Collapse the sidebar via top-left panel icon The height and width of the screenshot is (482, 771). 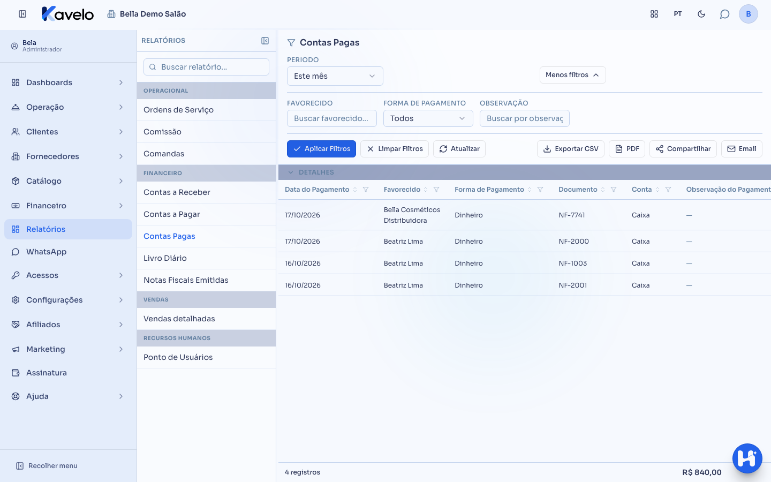point(22,14)
